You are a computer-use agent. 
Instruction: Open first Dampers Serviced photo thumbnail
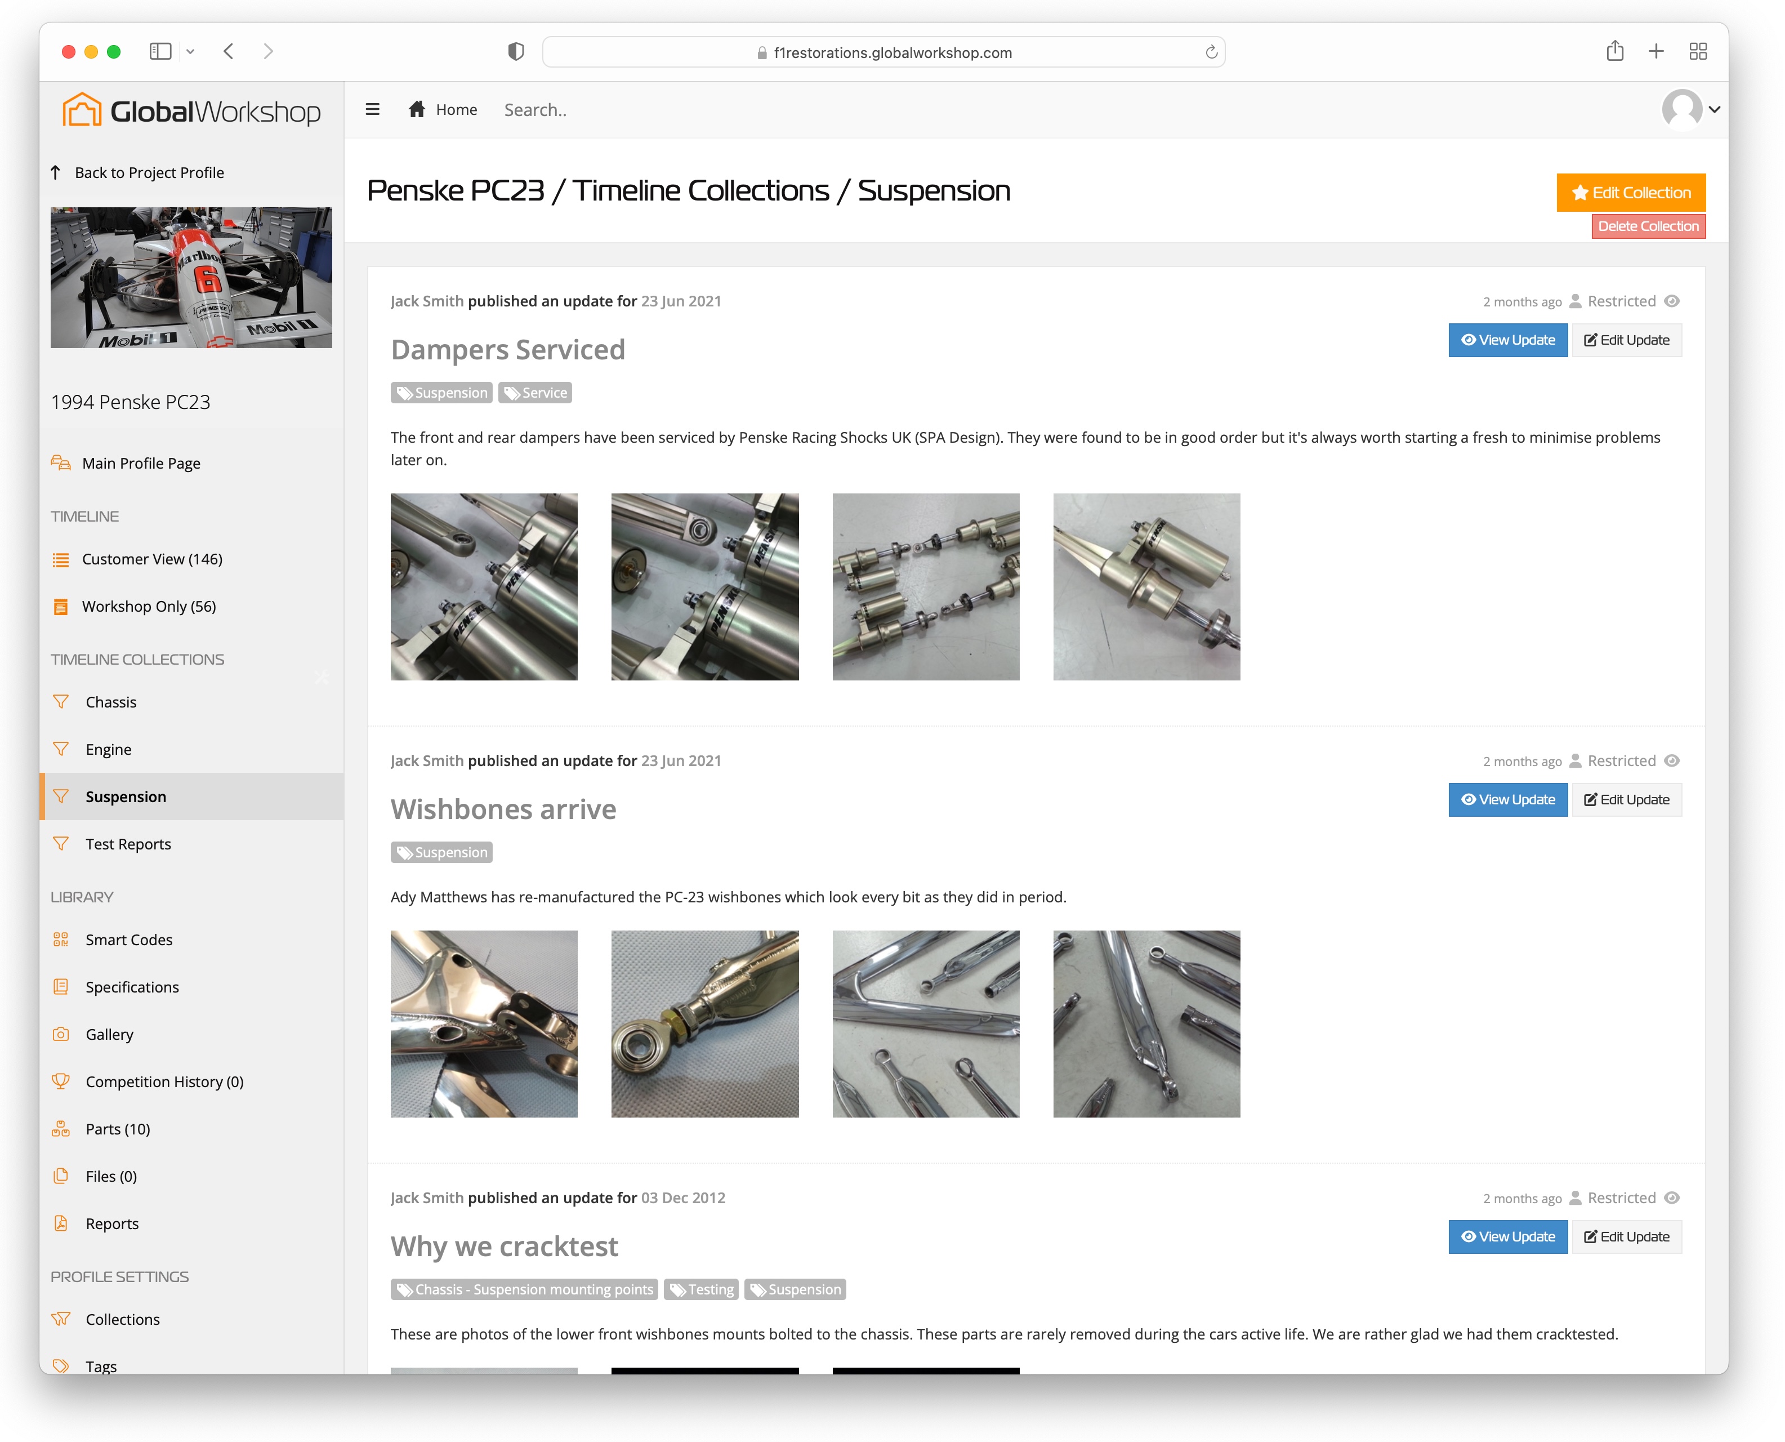[x=484, y=588]
